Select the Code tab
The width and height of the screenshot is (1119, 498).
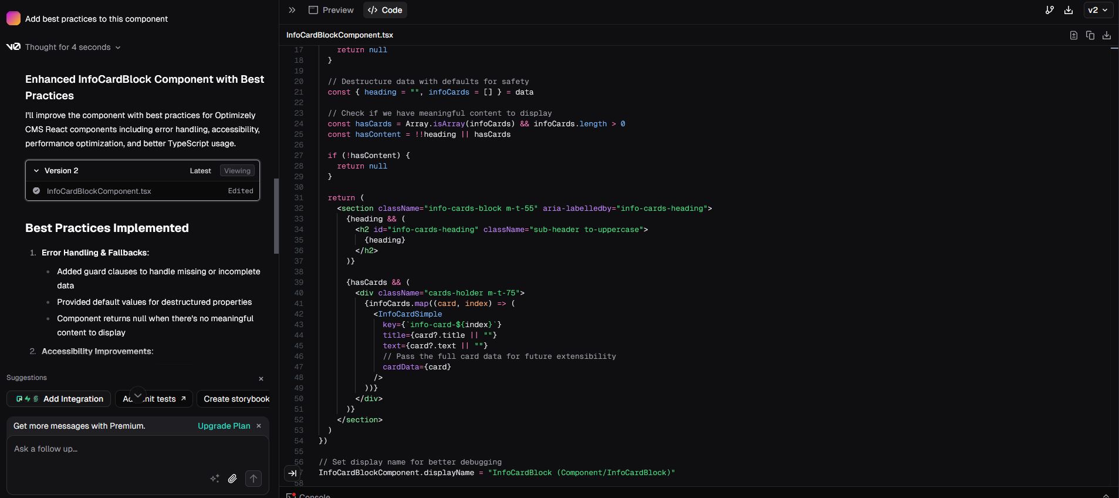(x=385, y=10)
